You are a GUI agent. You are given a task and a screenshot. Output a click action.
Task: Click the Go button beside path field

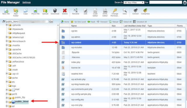51,22
